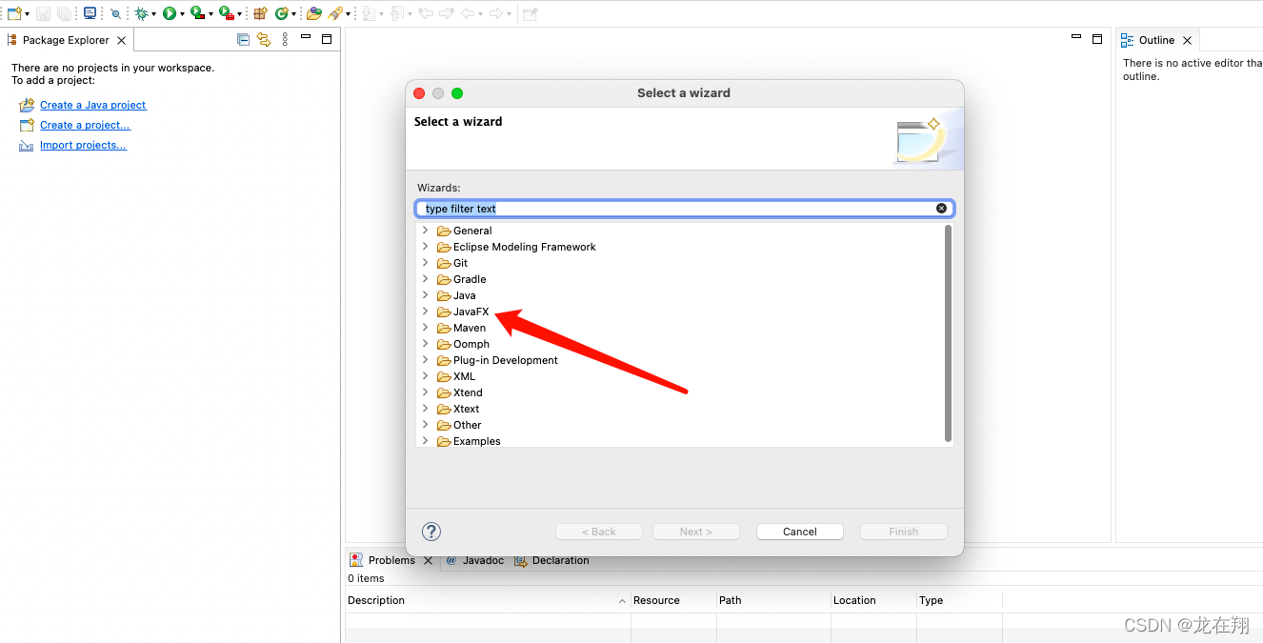Open the Package Explorer view menu
The width and height of the screenshot is (1263, 643).
point(285,39)
